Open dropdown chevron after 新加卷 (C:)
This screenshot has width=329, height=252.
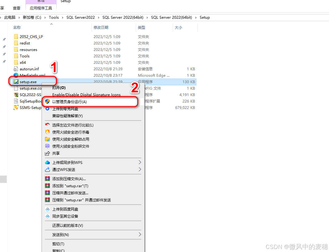point(45,17)
